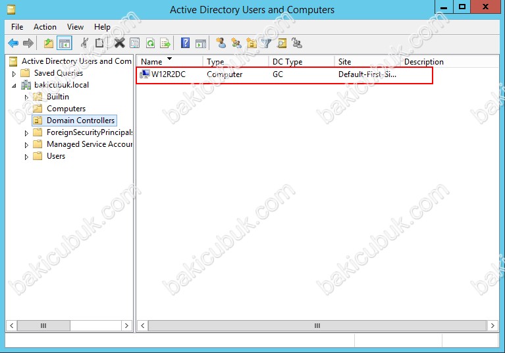Click tree pane left scroll arrow

coord(12,325)
